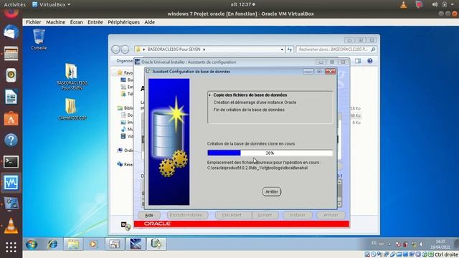Open the Help icon in the dock
The image size is (459, 258).
tap(11, 140)
